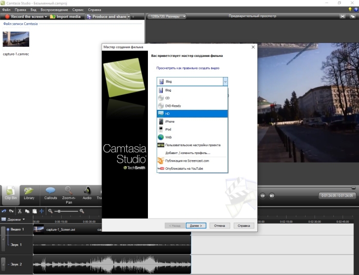Click the fast forward playback button
Image resolution: width=359 pixels, height=275 pixels.
pos(262,195)
